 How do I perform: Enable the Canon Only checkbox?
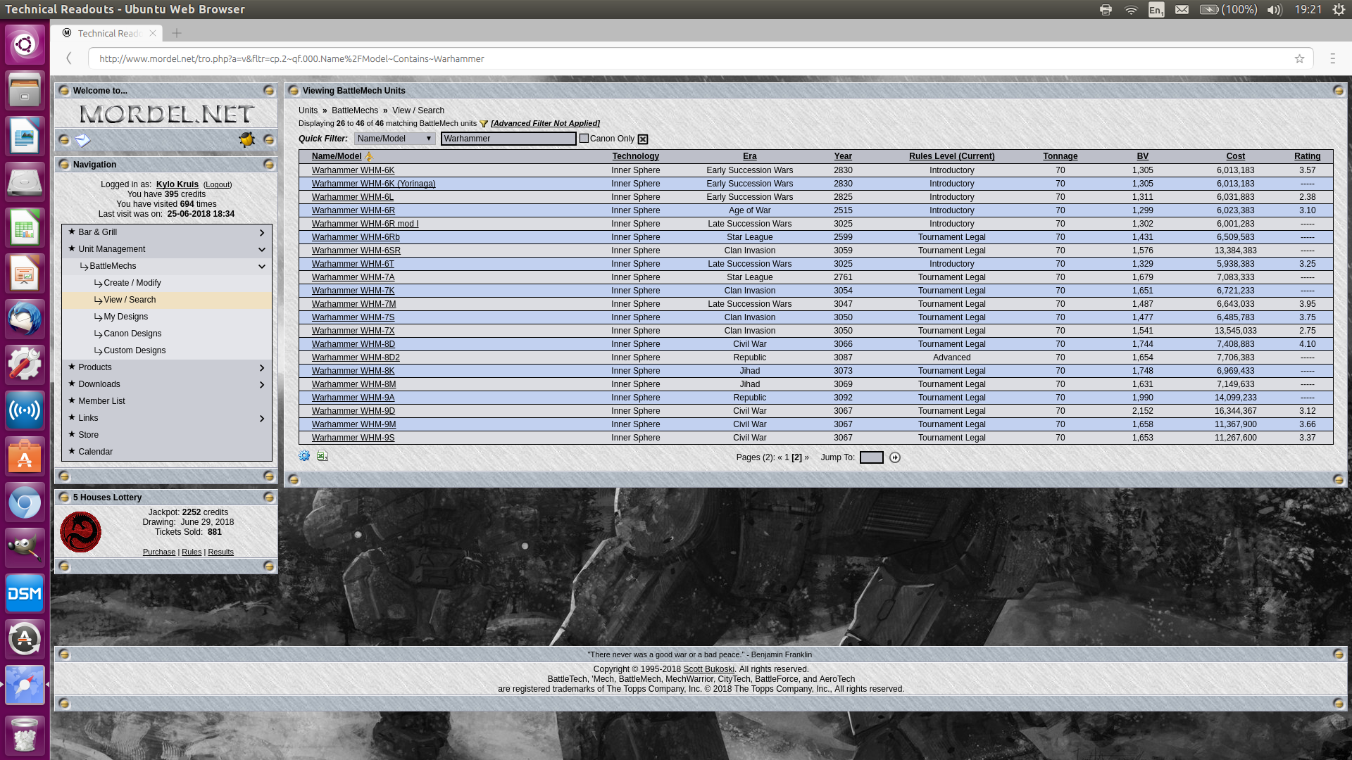point(584,139)
